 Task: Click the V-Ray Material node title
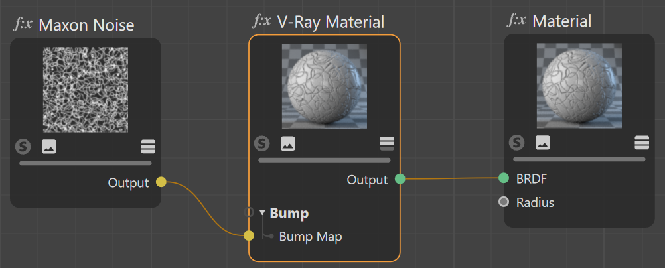coord(331,21)
